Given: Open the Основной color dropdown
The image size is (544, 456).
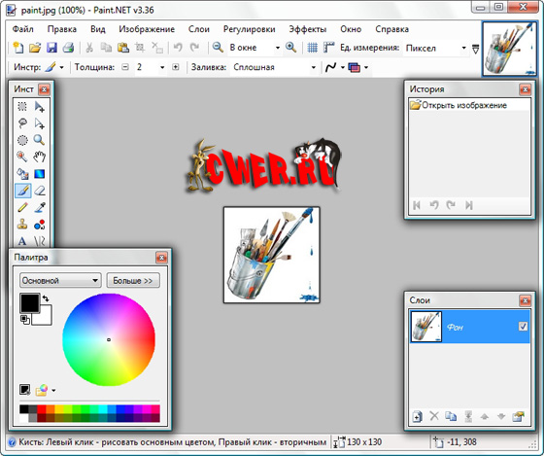Looking at the screenshot, I should tap(60, 280).
